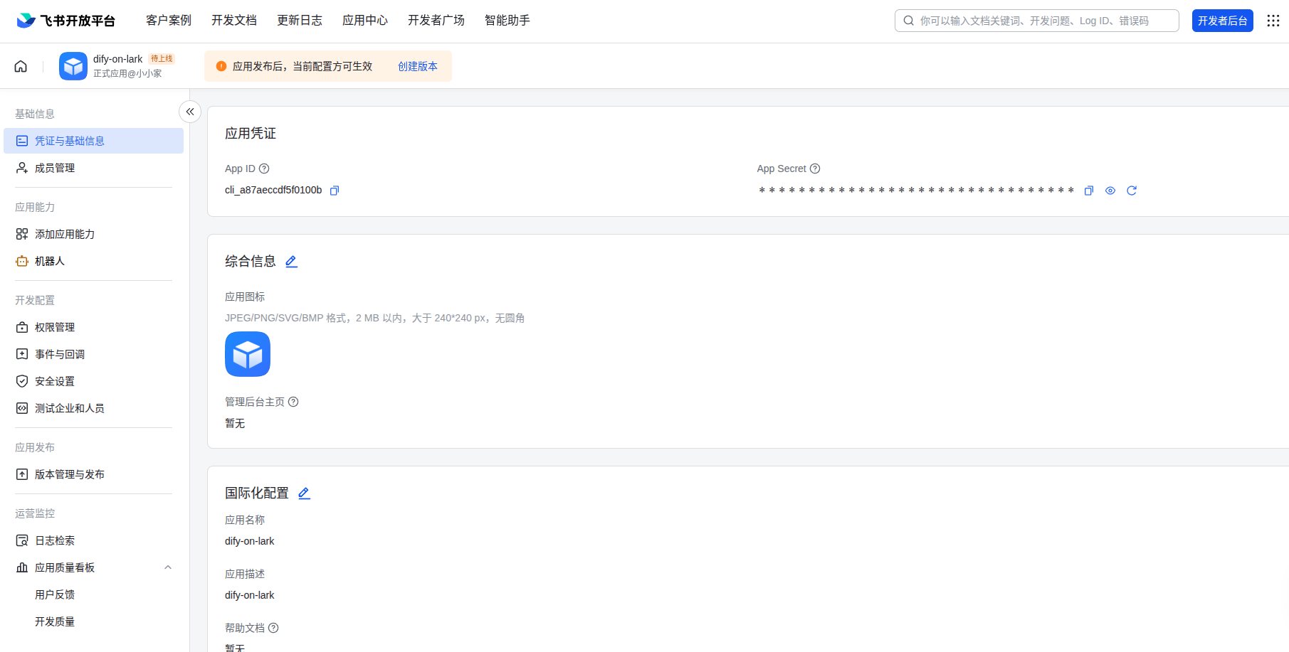This screenshot has width=1289, height=652.
Task: Open 开发者后台 button
Action: click(x=1222, y=21)
